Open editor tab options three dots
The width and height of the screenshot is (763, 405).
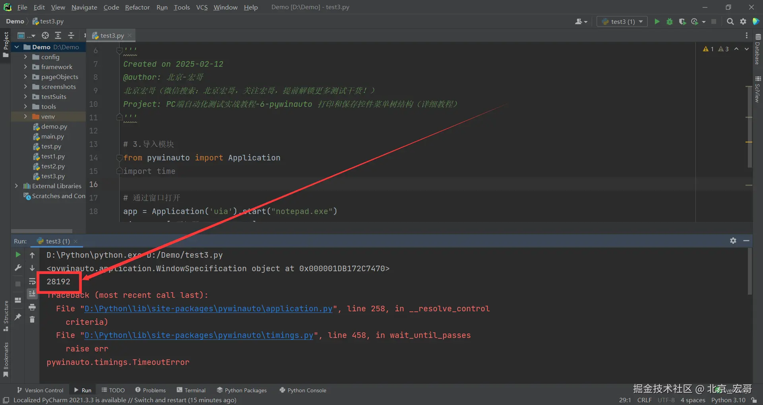tap(746, 35)
